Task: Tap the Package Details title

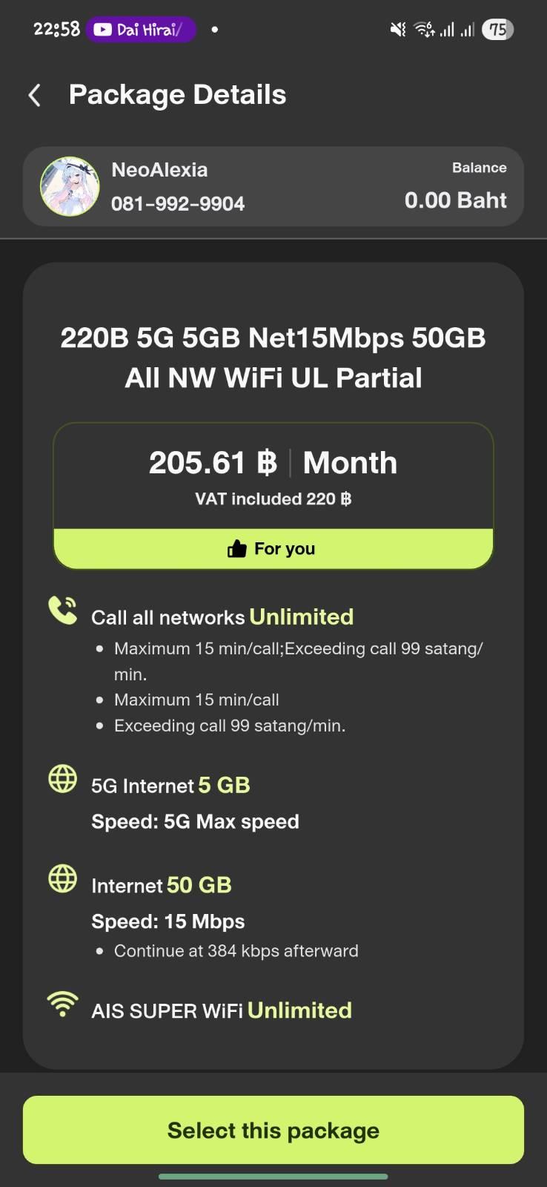Action: point(178,95)
